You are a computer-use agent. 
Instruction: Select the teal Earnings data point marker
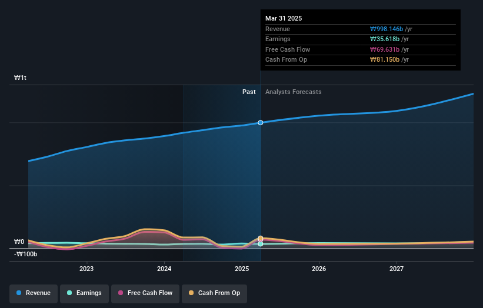[261, 244]
